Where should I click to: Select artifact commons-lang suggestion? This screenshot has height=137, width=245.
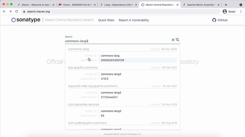(110, 56)
